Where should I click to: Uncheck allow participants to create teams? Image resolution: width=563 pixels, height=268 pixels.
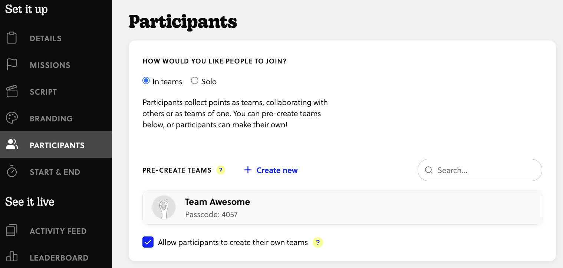pos(148,242)
